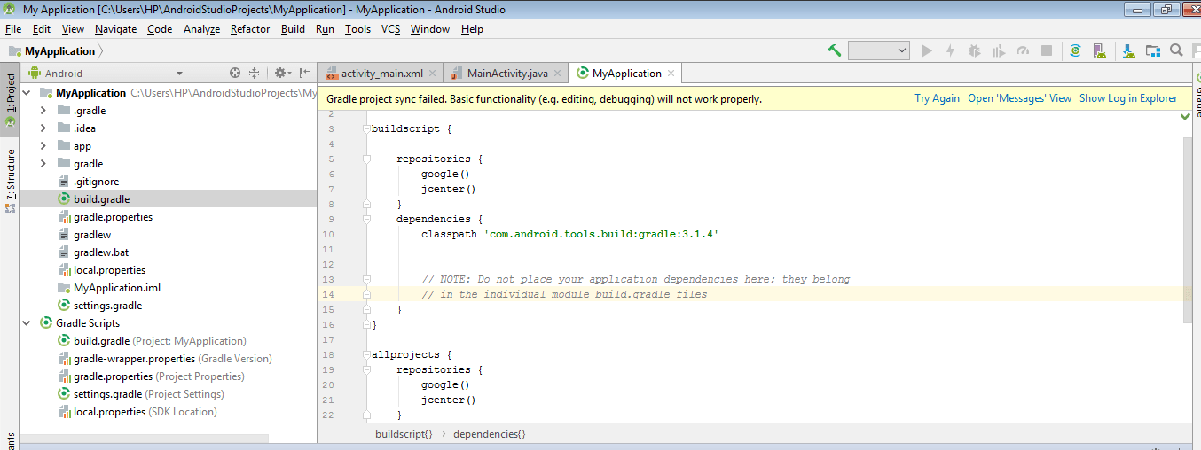The image size is (1201, 450).
Task: Click the Debug bug icon
Action: [x=975, y=50]
